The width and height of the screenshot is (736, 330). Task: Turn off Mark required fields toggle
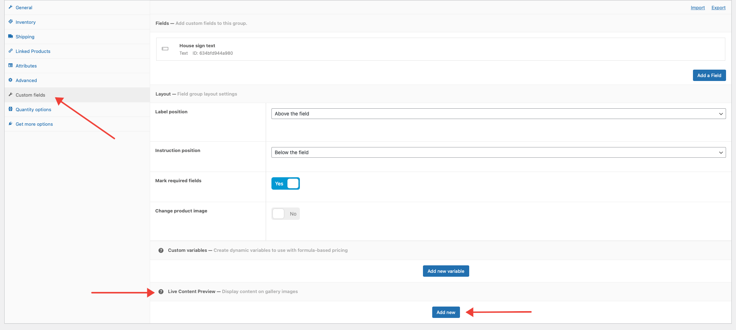click(286, 184)
